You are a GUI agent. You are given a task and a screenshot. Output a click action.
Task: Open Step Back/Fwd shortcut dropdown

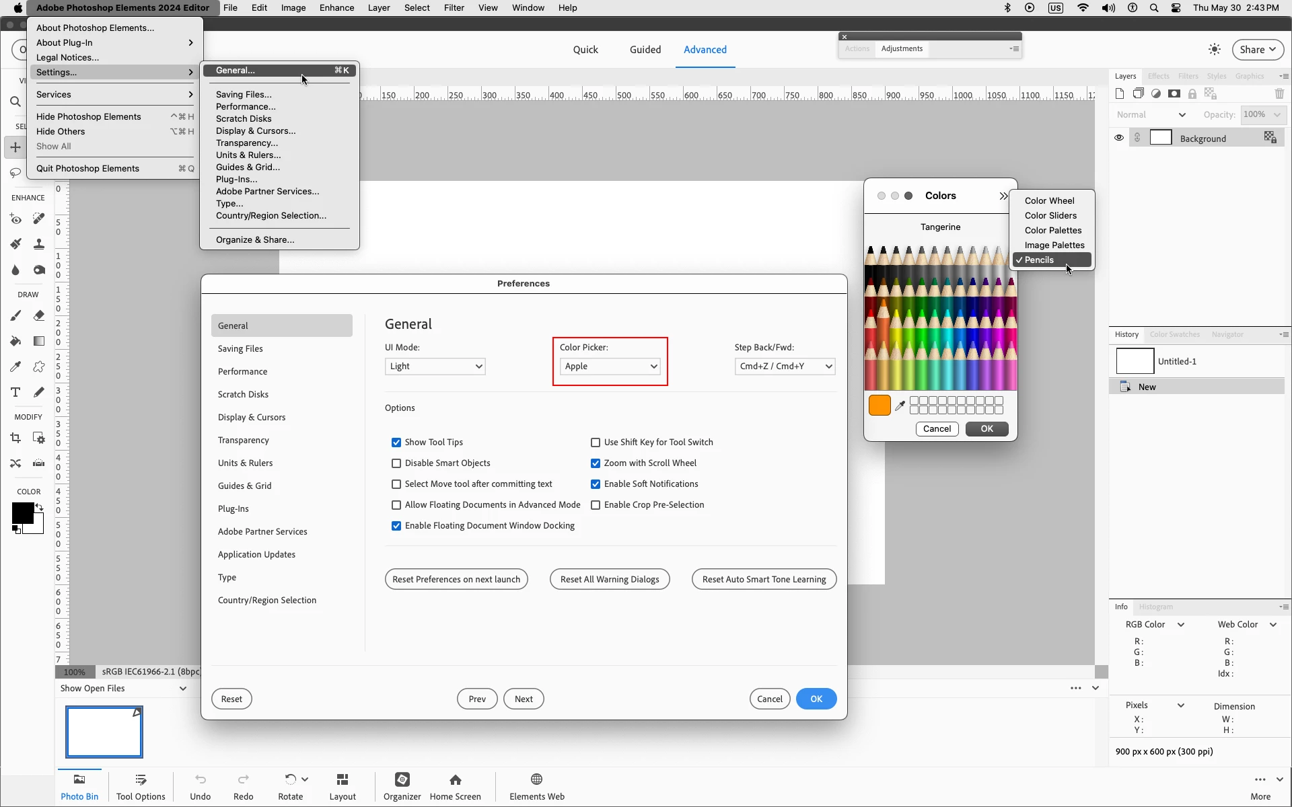(x=785, y=367)
